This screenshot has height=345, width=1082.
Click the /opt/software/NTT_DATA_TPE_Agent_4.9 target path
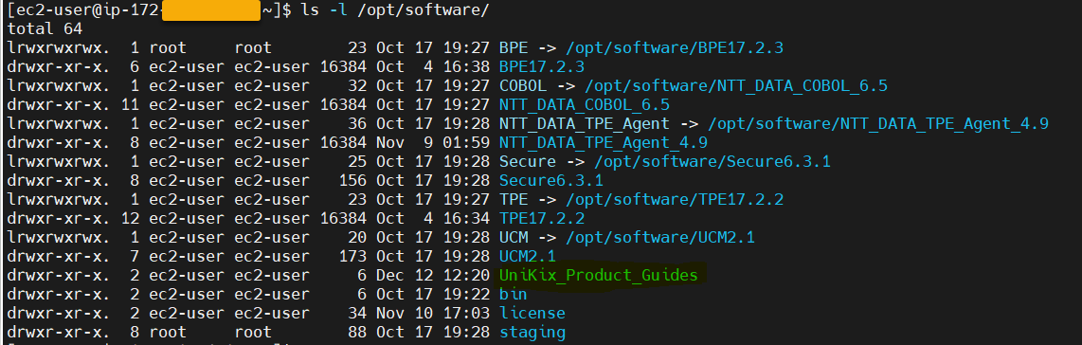(877, 124)
